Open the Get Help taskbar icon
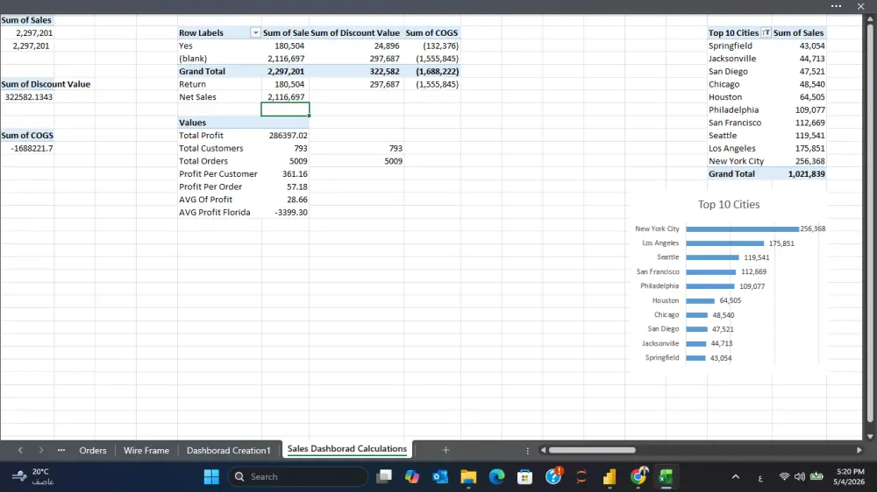Viewport: 877px width, 492px height. click(553, 476)
